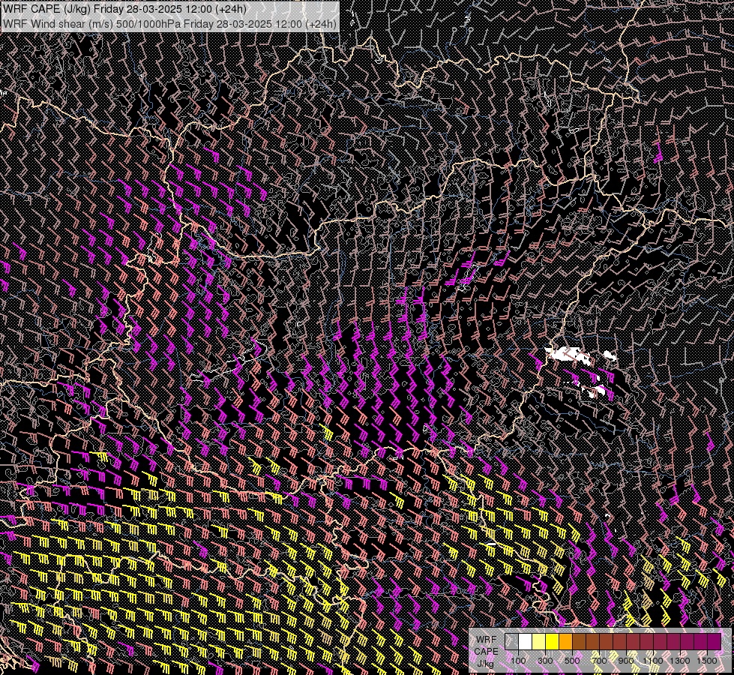The height and width of the screenshot is (675, 734).
Task: Click the pale yellow CAPE legend swatch
Action: (539, 641)
